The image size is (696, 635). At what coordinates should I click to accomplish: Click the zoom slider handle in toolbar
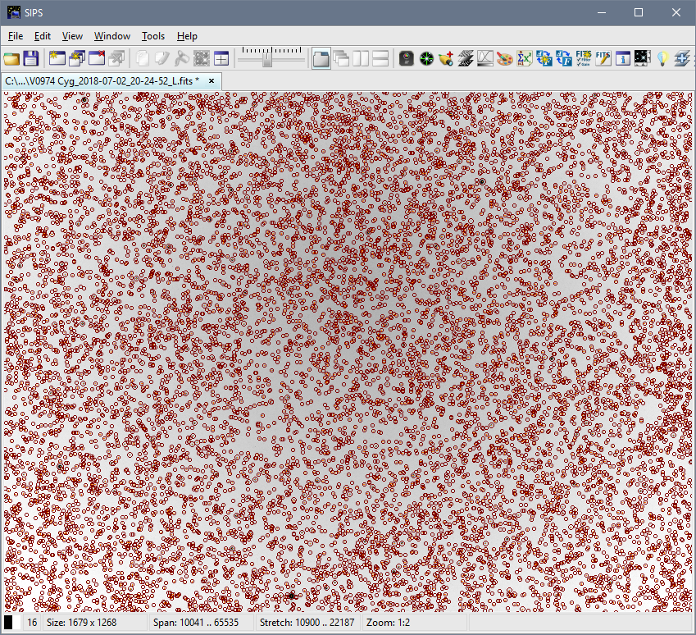coord(266,58)
